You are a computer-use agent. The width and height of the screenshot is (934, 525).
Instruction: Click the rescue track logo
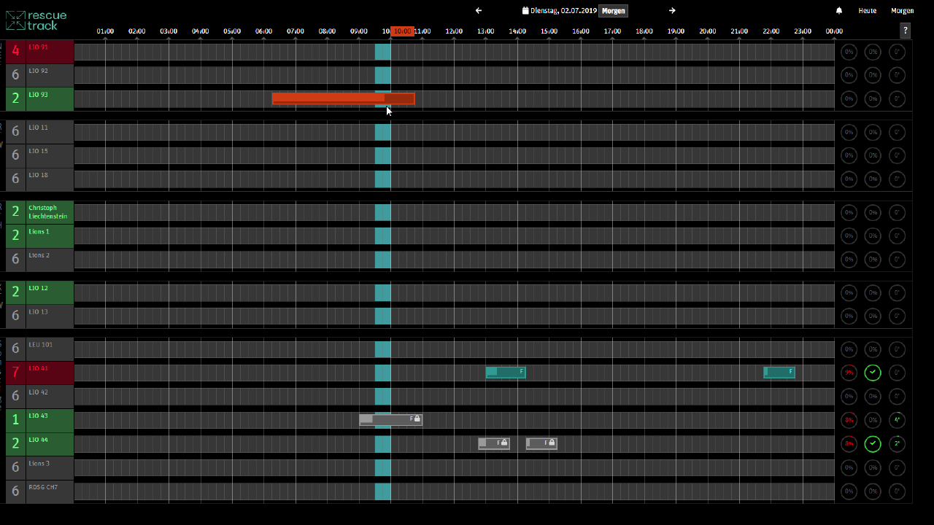tap(36, 20)
